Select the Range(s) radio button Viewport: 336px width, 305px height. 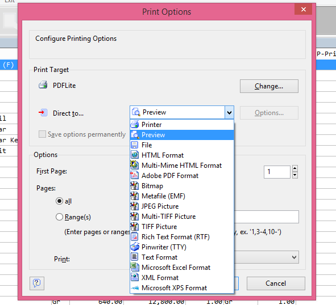point(59,217)
